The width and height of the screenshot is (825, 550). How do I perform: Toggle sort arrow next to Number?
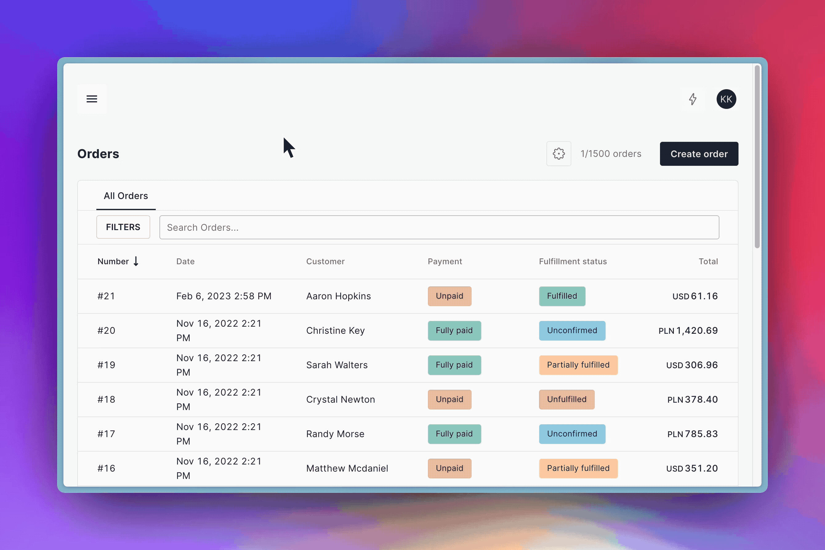click(x=136, y=261)
